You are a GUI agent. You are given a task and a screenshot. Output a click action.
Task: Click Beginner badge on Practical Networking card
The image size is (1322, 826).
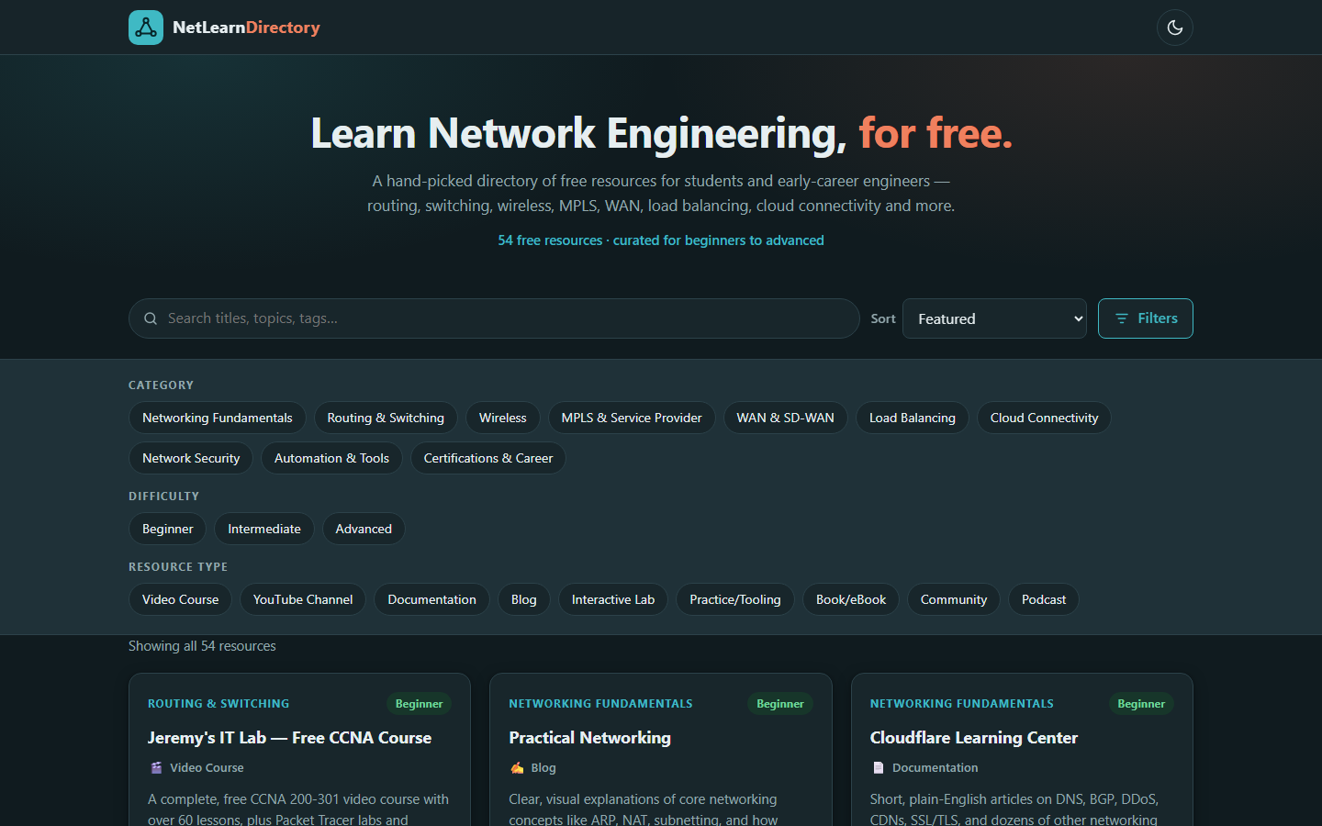(x=780, y=704)
